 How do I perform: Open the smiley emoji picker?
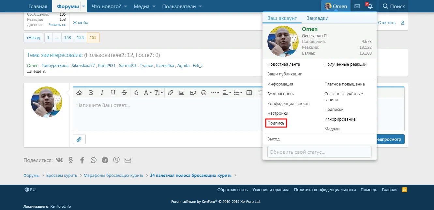point(204,93)
